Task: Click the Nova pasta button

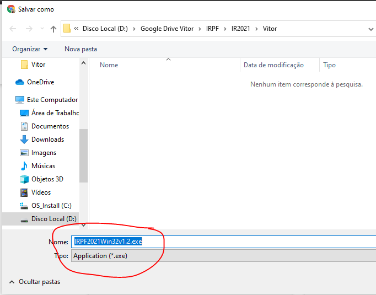Action: 80,49
